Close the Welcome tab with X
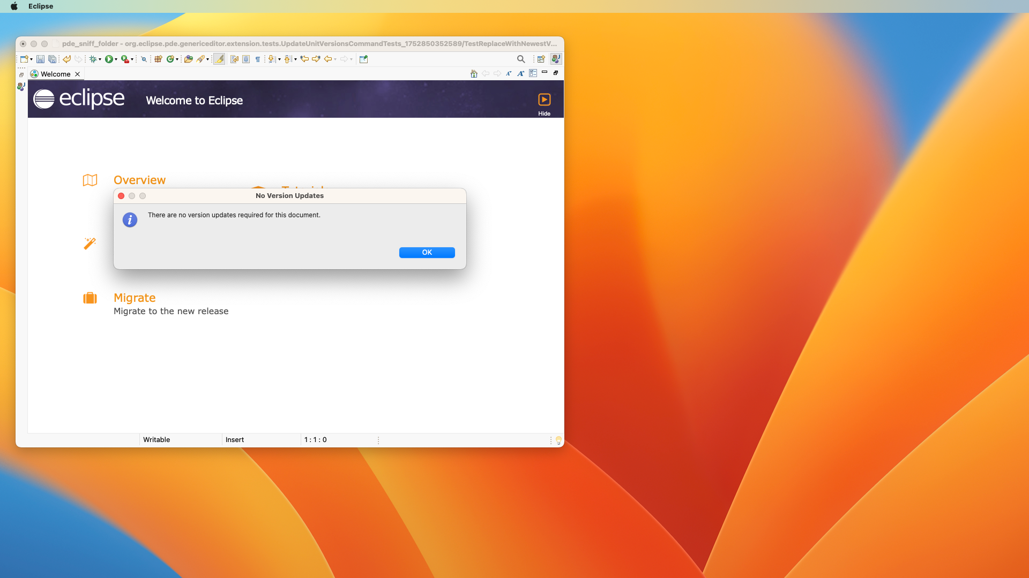The height and width of the screenshot is (578, 1029). [x=78, y=74]
